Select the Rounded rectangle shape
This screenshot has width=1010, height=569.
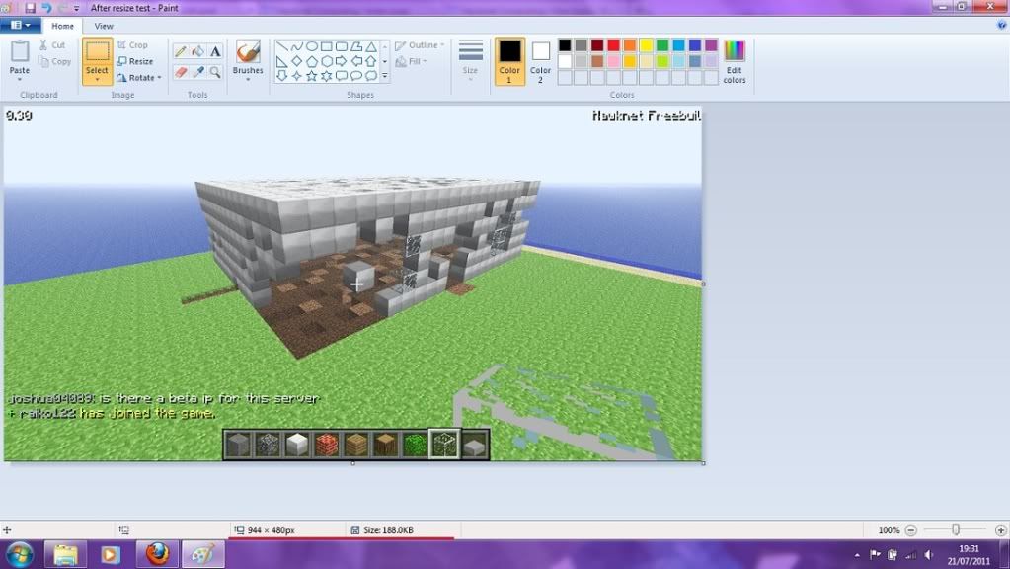click(x=342, y=46)
